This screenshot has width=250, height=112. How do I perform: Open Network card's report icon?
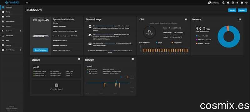(x=132, y=59)
